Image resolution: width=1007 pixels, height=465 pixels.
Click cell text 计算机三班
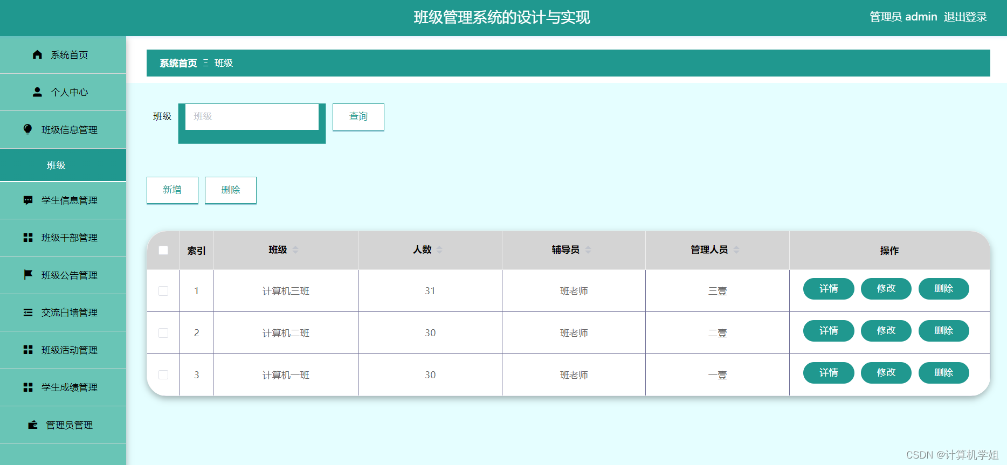(x=286, y=291)
